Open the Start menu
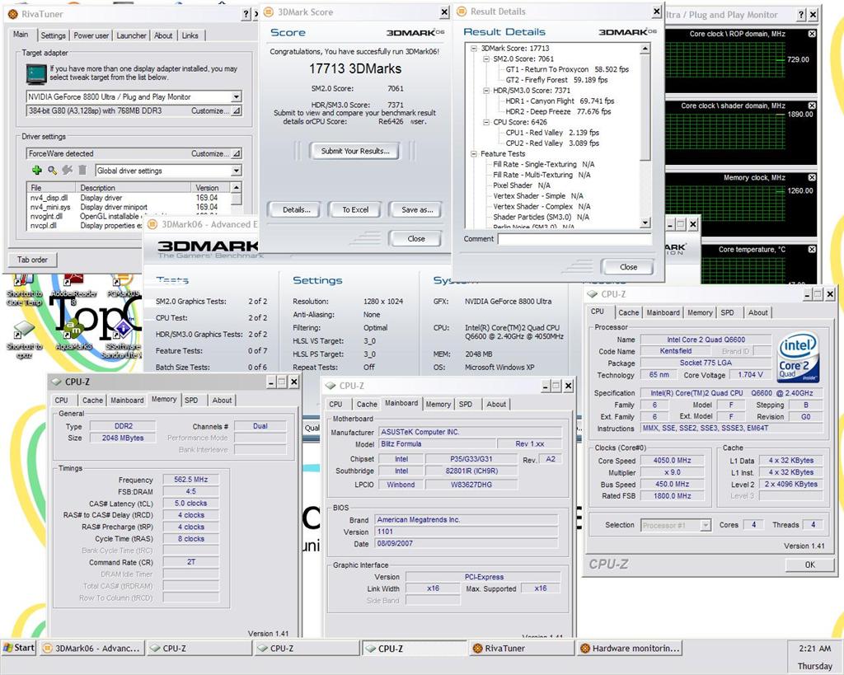The image size is (844, 675). (x=20, y=648)
